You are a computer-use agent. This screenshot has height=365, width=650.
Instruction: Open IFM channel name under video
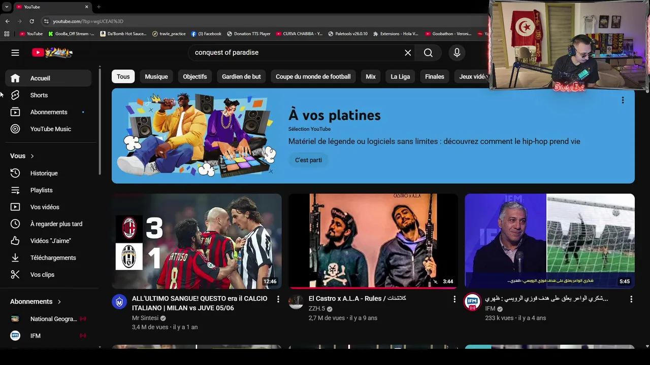point(490,309)
